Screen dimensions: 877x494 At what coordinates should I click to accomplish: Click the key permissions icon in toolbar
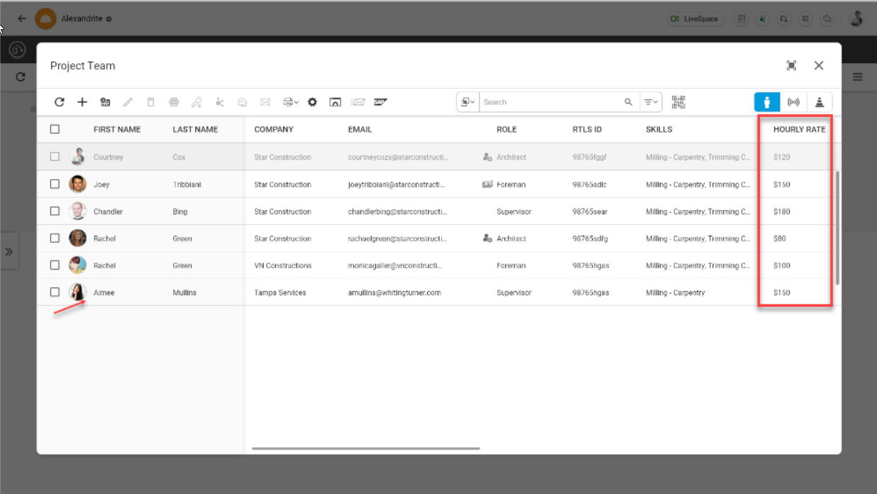pos(197,102)
